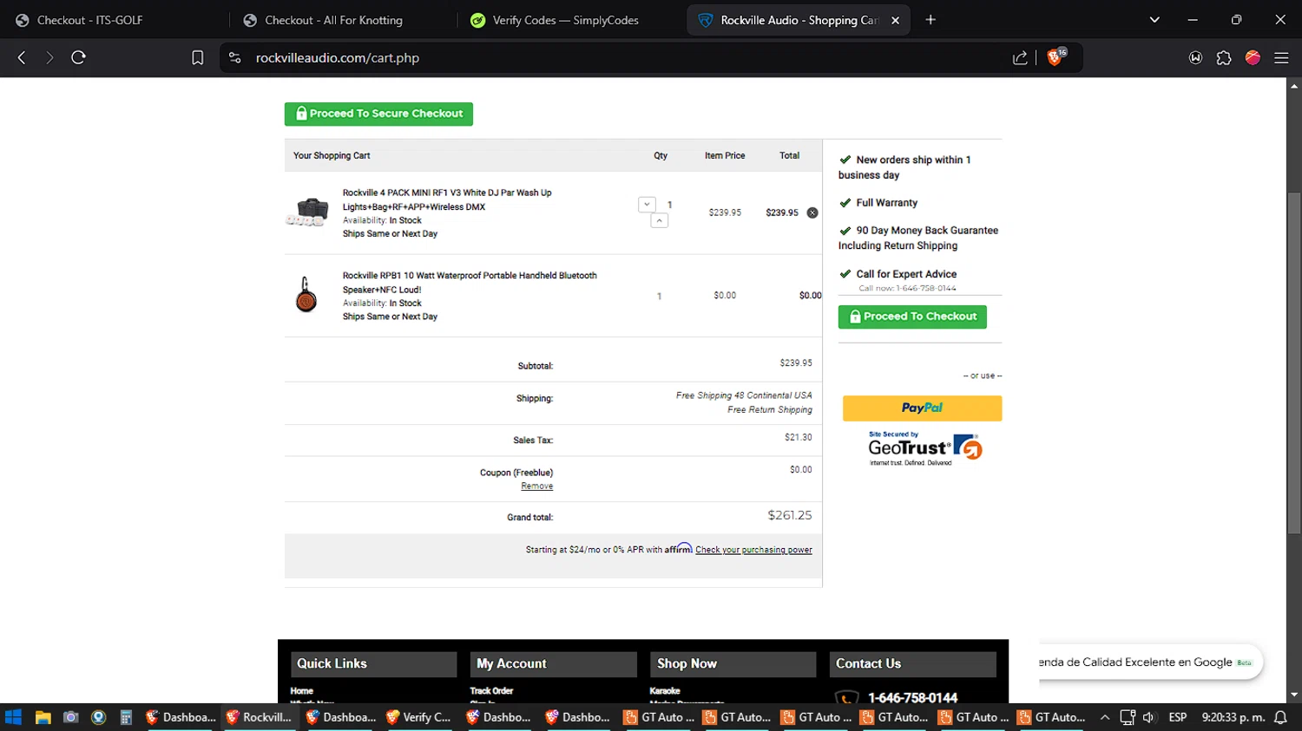Switch to the Verify Codes — SimplyCodes tab
The width and height of the screenshot is (1302, 731).
[x=565, y=20]
